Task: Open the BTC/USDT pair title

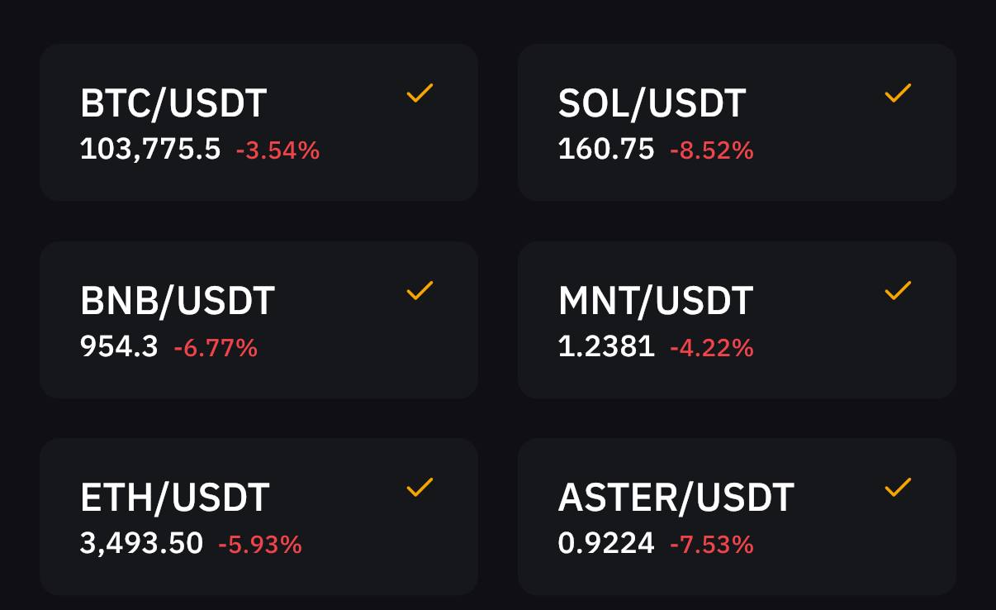Action: point(173,104)
